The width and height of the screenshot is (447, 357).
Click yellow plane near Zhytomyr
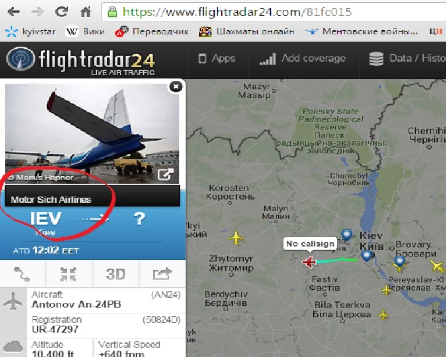236,238
